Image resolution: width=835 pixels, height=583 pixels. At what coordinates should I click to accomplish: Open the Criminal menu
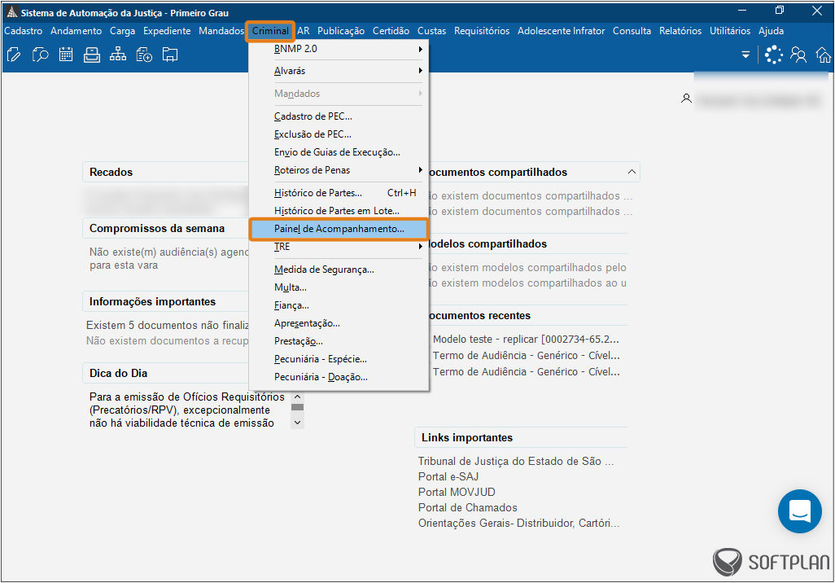point(270,31)
